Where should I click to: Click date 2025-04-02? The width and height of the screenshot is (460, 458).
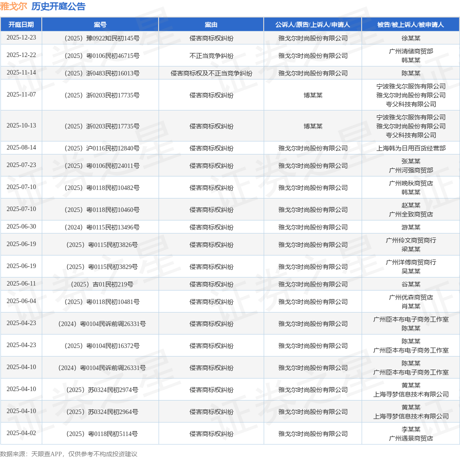[21, 433]
